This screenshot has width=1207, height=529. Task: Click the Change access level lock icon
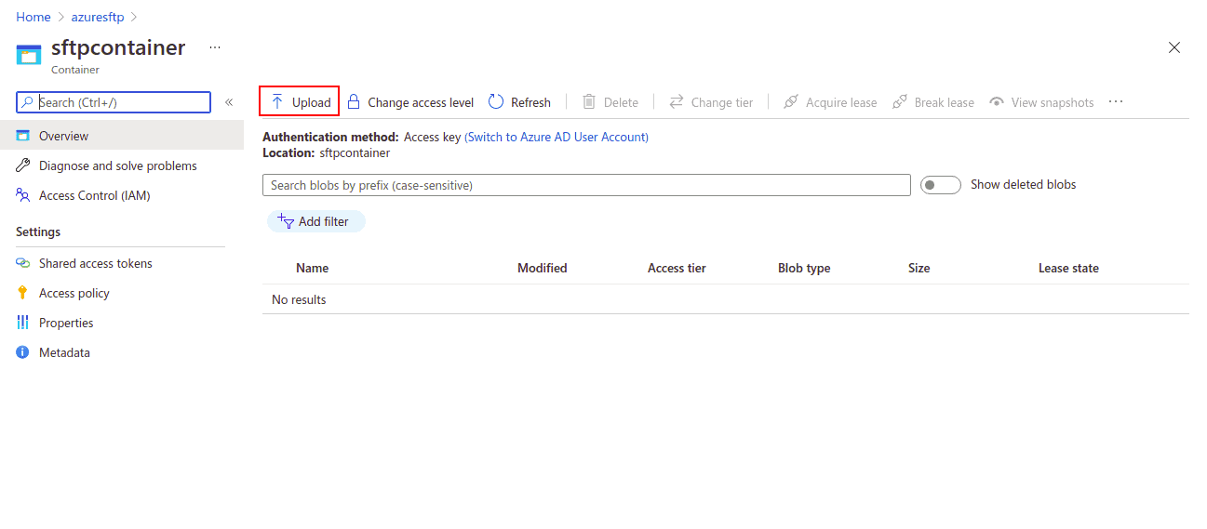click(354, 102)
